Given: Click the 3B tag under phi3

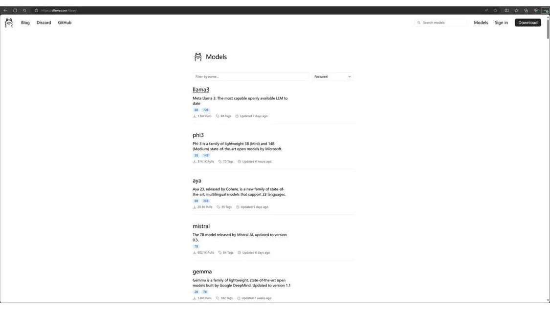Looking at the screenshot, I should [196, 156].
